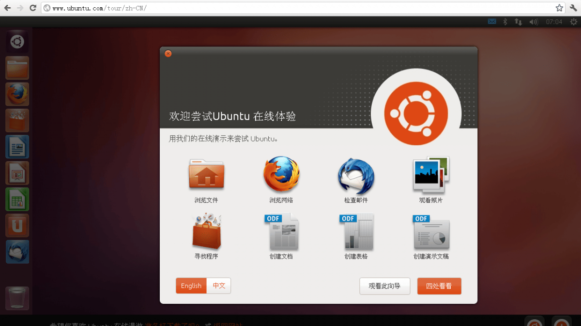Open the Dash home Ubuntu logo in launcher
581x326 pixels.
click(x=17, y=42)
